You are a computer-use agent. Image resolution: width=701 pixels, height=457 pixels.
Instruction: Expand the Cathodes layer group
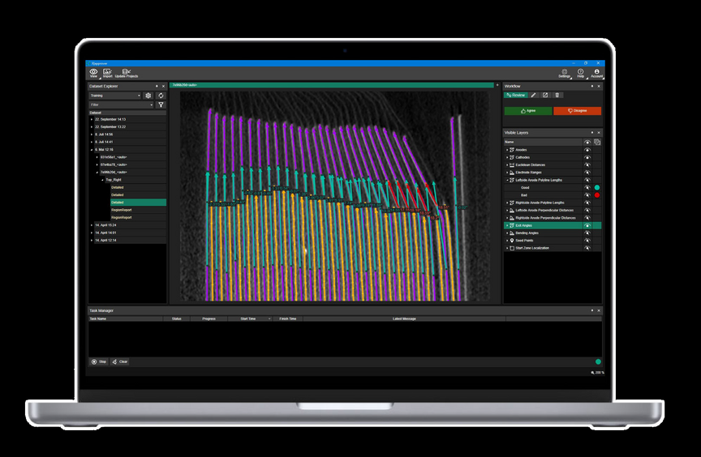pos(507,157)
